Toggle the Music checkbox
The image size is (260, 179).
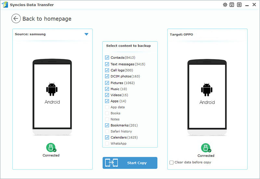tap(107, 89)
